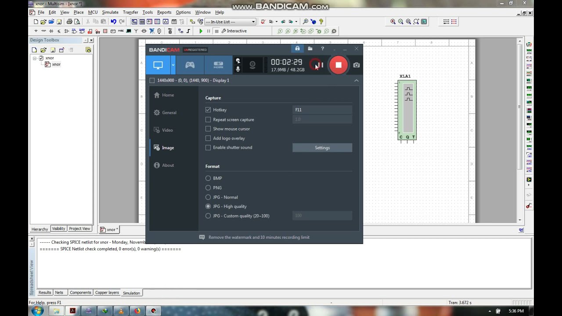Screen dimensions: 562x316
Task: Switch to the Visibility tab
Action: [x=58, y=229]
